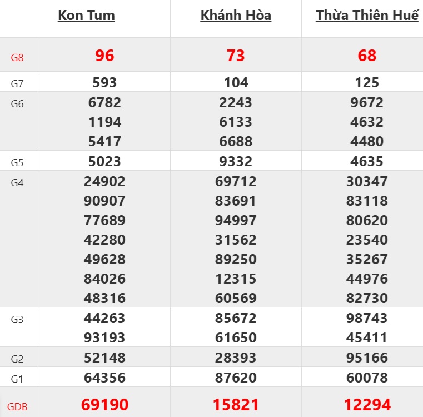
Task: Select Kon Tum G7 number 593
Action: [104, 83]
